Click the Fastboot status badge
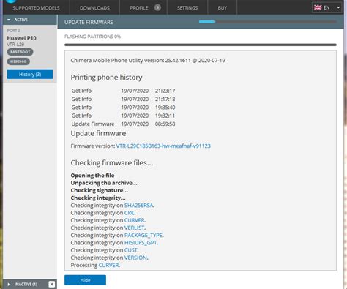 pyautogui.click(x=20, y=52)
